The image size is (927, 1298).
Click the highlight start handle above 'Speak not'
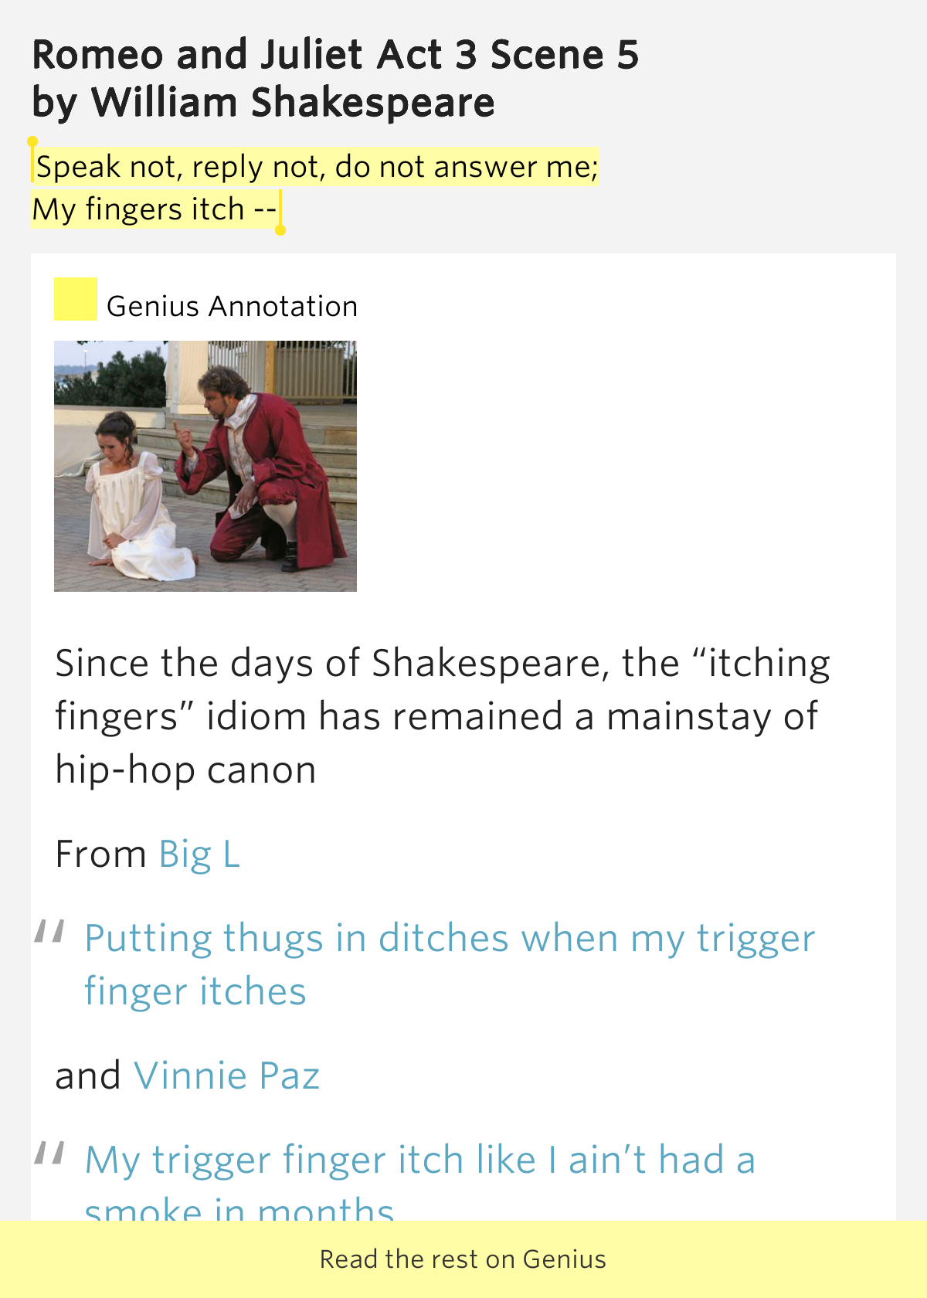pyautogui.click(x=32, y=143)
